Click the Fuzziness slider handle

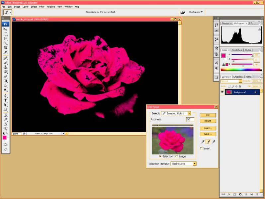pos(158,125)
